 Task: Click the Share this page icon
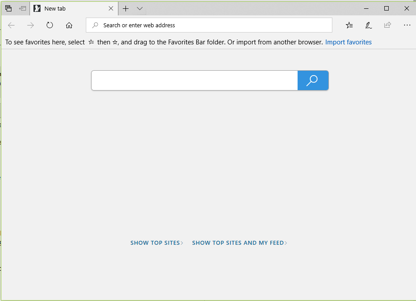(x=387, y=25)
